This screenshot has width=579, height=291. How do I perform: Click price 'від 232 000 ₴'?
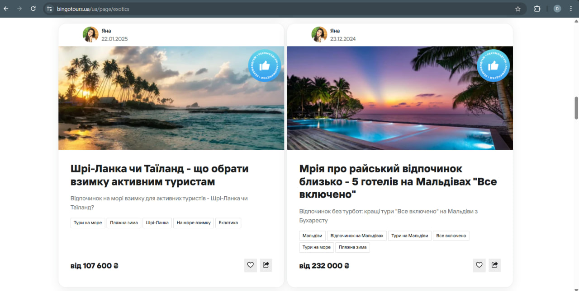(324, 266)
